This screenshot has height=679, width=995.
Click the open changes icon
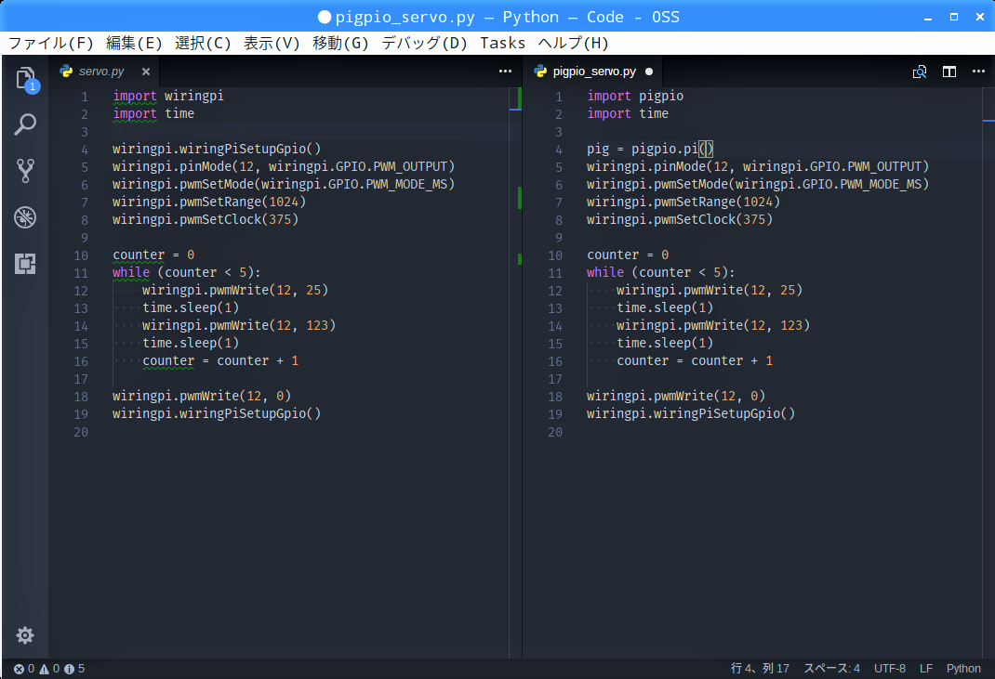(x=920, y=72)
